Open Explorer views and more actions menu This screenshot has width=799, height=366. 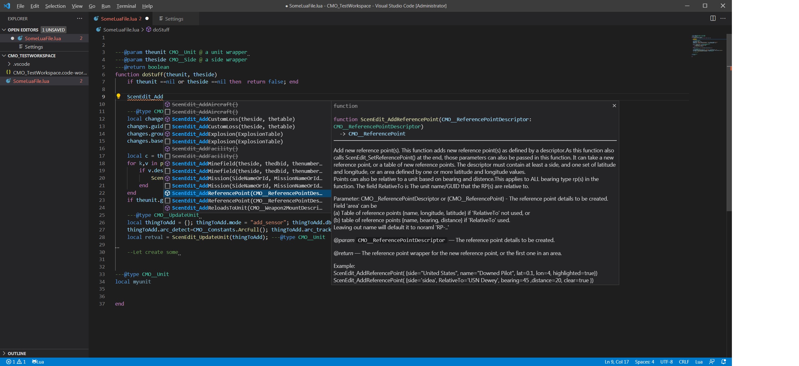pyautogui.click(x=80, y=18)
